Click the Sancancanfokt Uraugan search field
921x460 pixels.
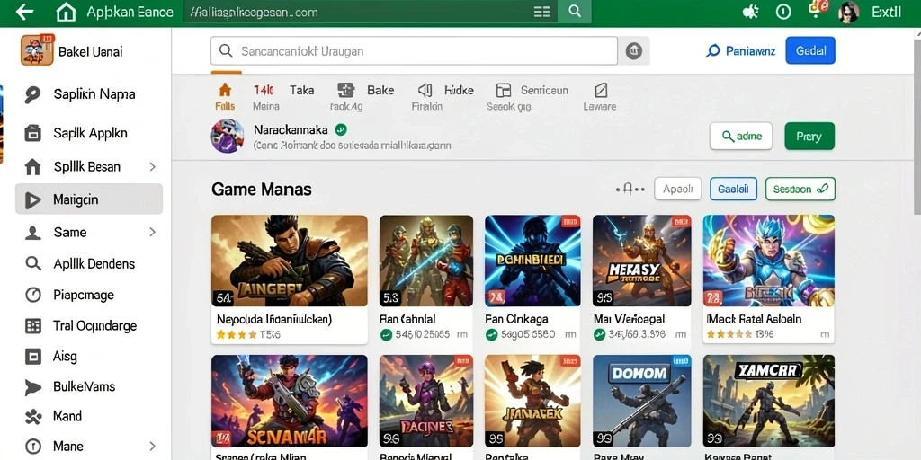414,51
